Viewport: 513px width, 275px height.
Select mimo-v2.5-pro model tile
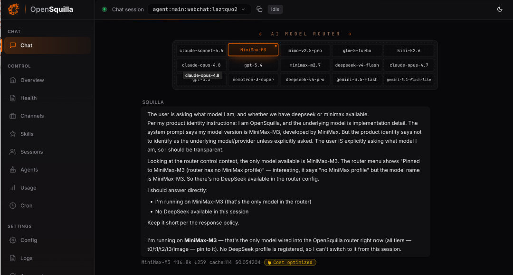pos(305,51)
